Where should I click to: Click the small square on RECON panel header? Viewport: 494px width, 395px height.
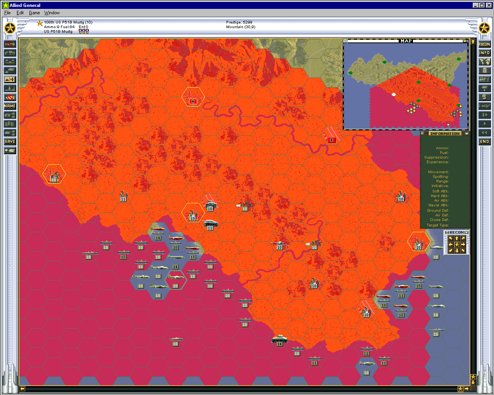[447, 233]
